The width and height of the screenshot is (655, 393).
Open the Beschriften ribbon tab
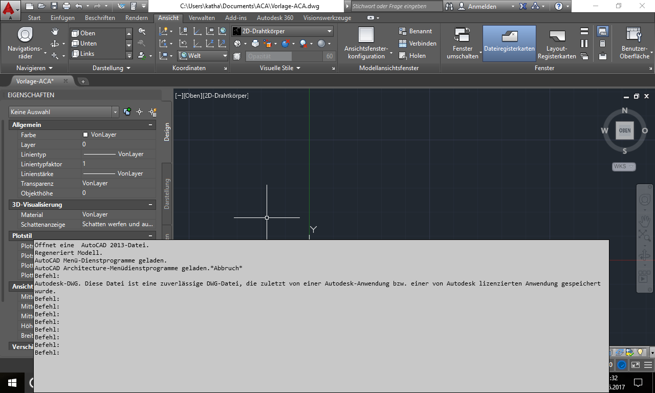(x=100, y=18)
